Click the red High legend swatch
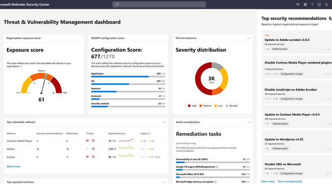332x184 pixels. [189, 106]
